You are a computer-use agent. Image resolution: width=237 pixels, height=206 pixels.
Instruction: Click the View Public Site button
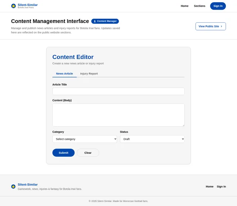pyautogui.click(x=211, y=26)
